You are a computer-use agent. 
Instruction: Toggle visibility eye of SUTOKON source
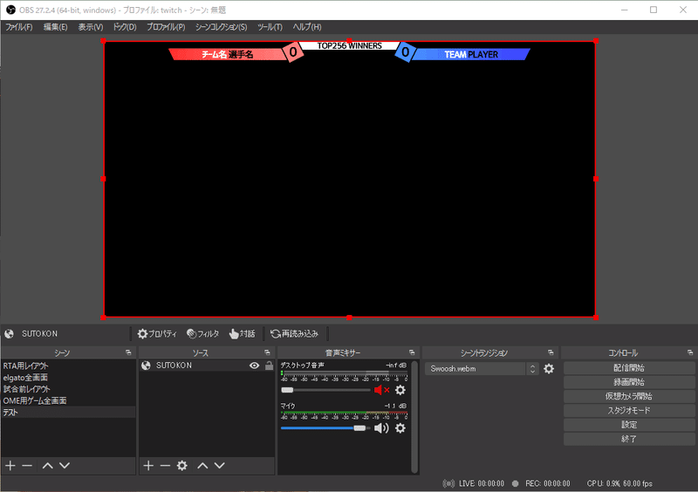click(x=254, y=366)
